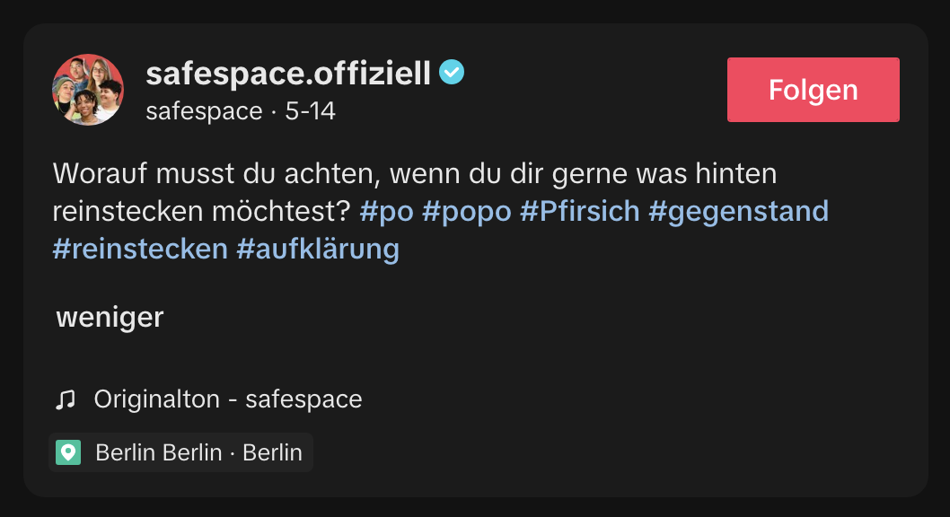950x517 pixels.
Task: Click the final "Berlin" after the dot
Action: (273, 452)
